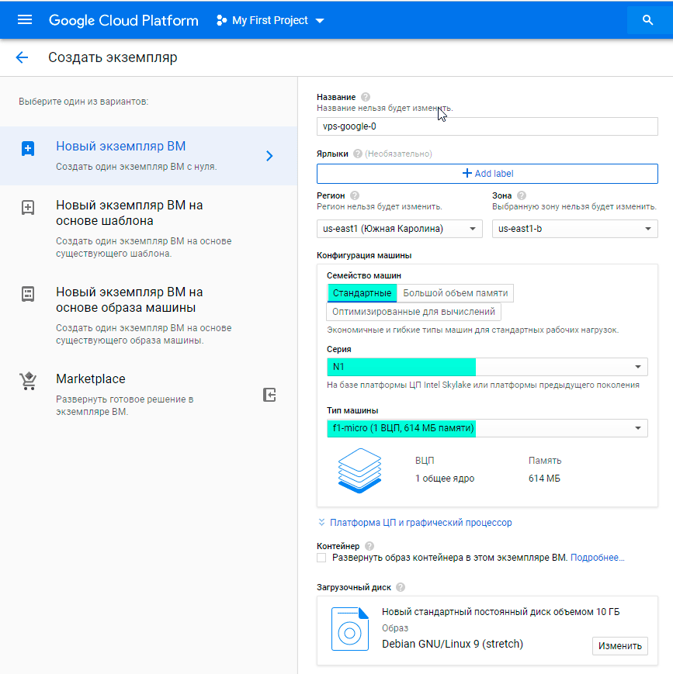Screen dimensions: 673x674
Task: Click help icon next to Название
Action: [366, 97]
